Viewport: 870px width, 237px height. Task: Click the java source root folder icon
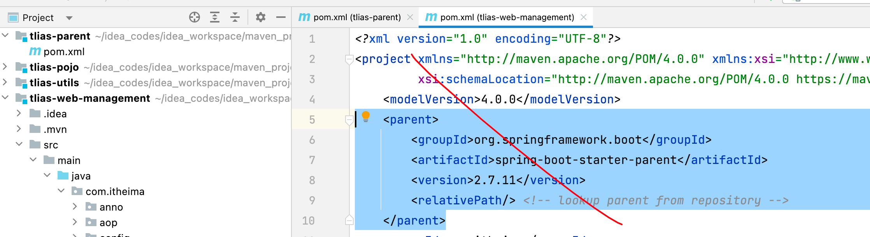click(63, 176)
